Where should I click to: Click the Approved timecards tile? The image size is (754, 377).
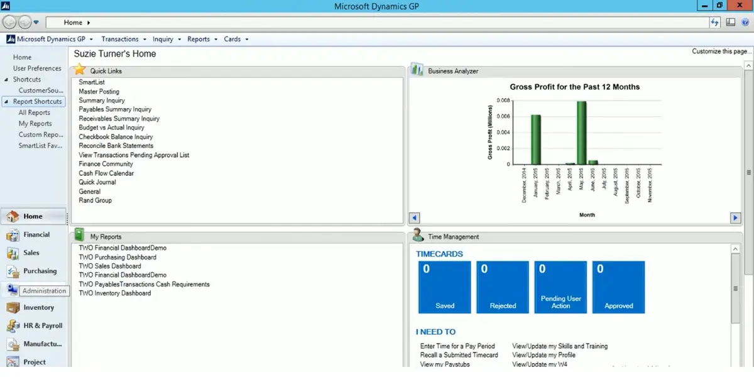618,287
